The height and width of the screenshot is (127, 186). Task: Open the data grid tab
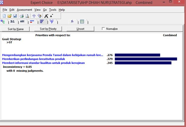coord(82,22)
